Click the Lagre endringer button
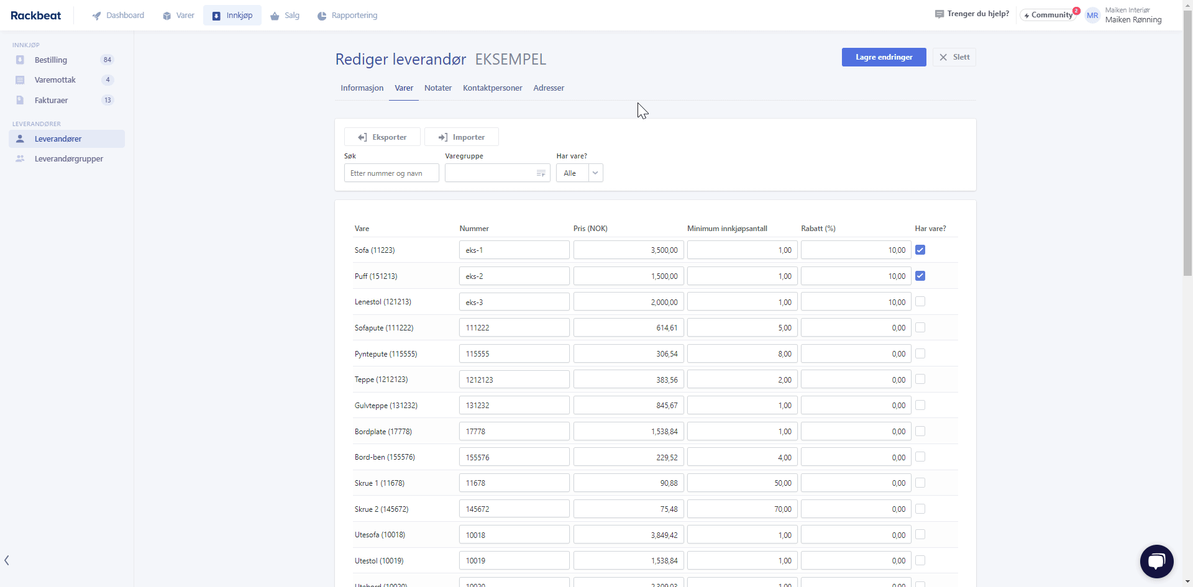The image size is (1193, 587). (884, 57)
